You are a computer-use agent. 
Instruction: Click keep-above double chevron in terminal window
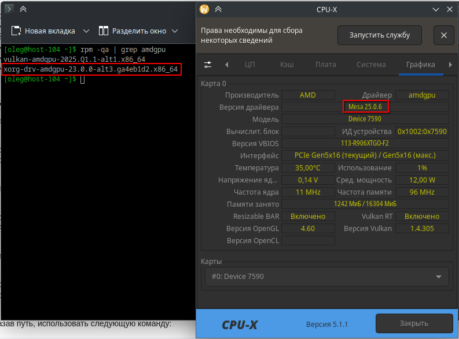23,9
